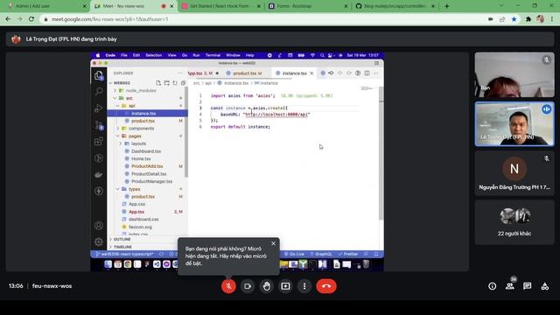The width and height of the screenshot is (560, 315).
Task: Open Search in the VS Code activity bar
Action: (99, 91)
